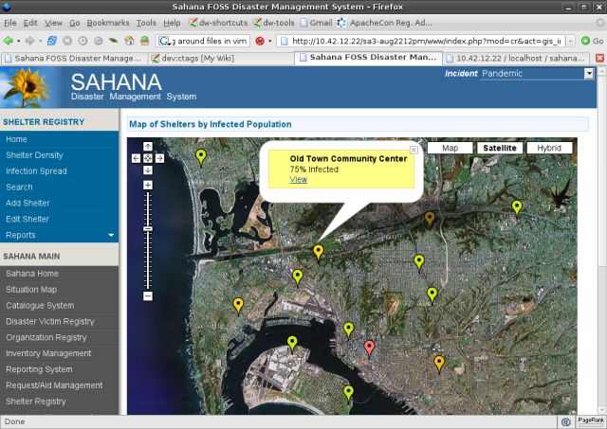This screenshot has height=429, width=607.
Task: Click the browser URL address field
Action: [427, 41]
